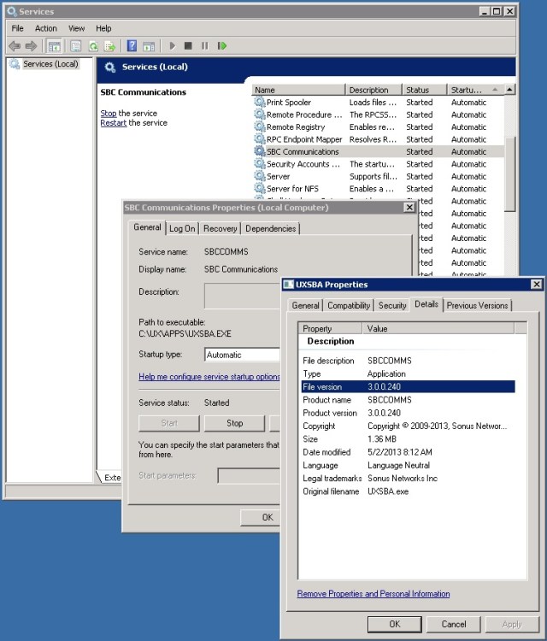Click the Back arrow in the Services toolbar
Viewport: 547px width, 641px height.
pos(14,46)
